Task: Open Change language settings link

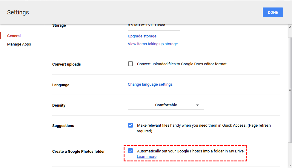Action: pyautogui.click(x=150, y=84)
